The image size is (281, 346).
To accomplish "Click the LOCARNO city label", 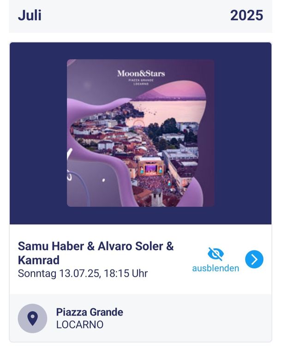I will click(x=80, y=325).
